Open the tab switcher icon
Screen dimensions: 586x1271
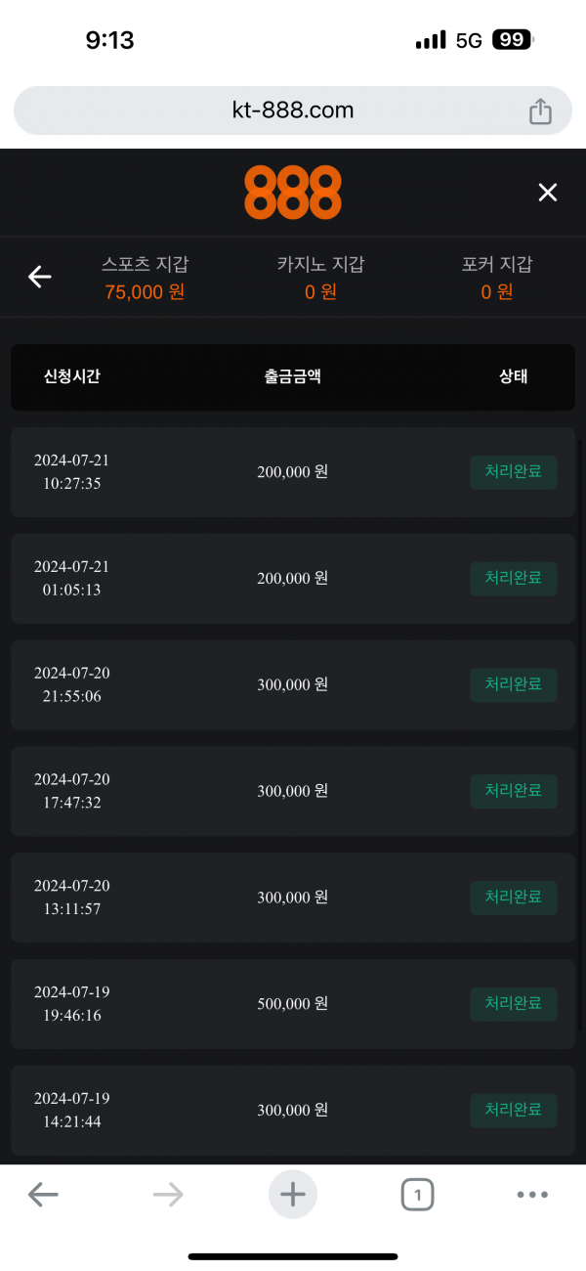[x=417, y=1194]
